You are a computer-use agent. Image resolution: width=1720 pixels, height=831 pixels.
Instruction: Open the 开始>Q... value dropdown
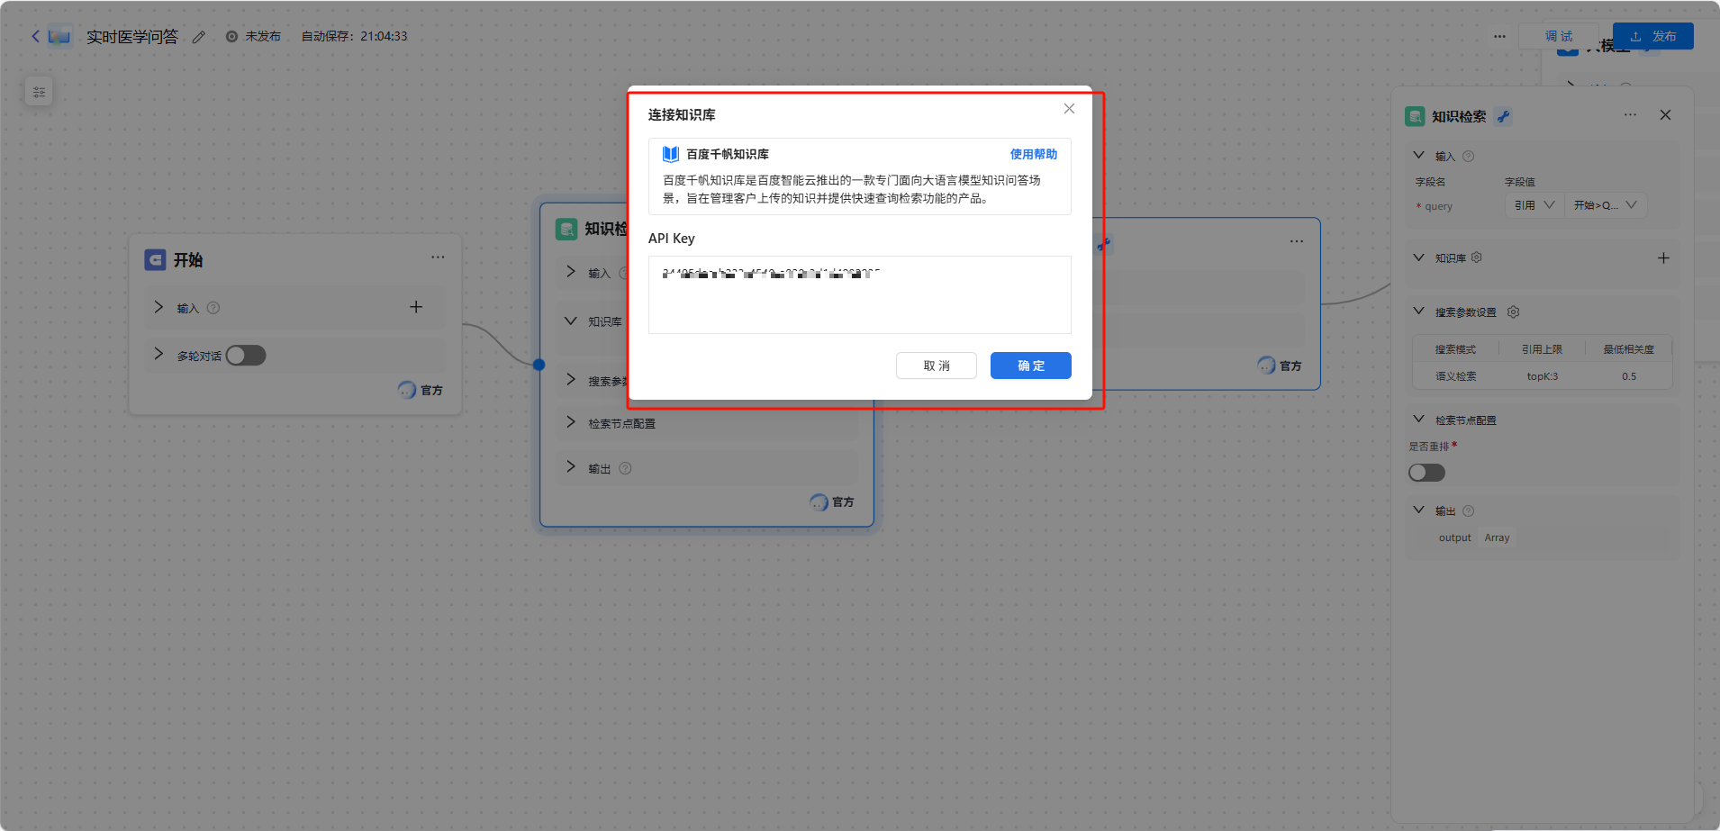coord(1606,205)
